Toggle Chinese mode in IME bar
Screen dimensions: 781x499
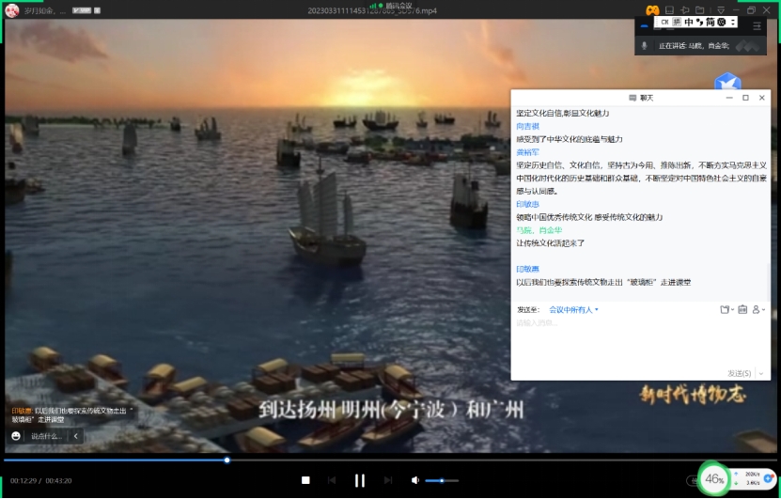pos(689,22)
